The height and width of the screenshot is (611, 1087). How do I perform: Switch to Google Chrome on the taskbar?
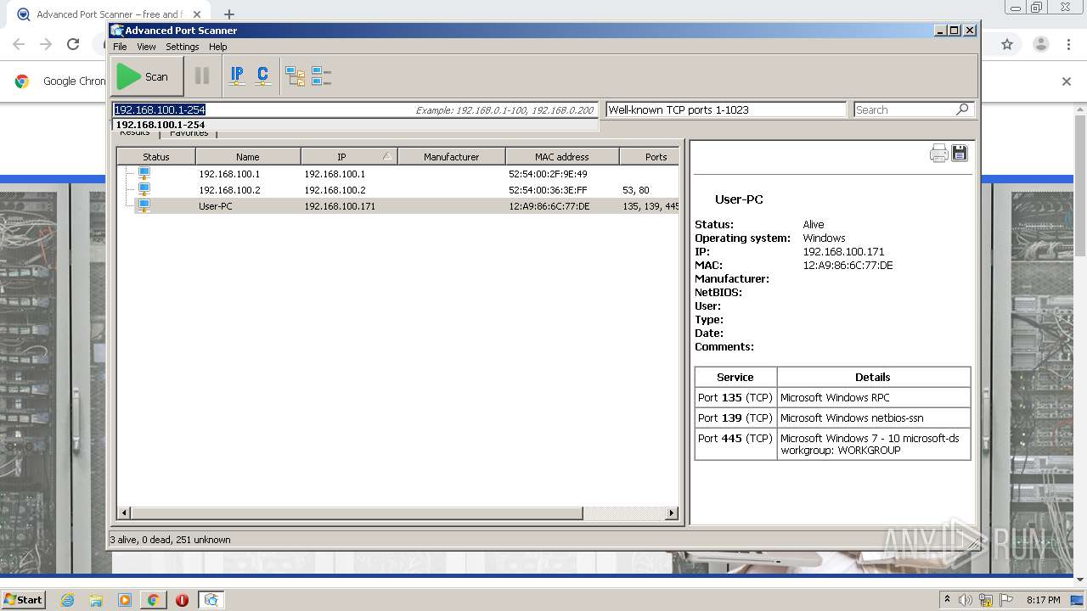(153, 600)
